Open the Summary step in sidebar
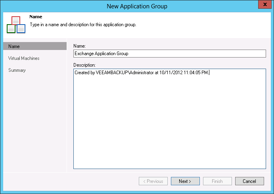Screen dimensions: 274x194 (x=17, y=70)
